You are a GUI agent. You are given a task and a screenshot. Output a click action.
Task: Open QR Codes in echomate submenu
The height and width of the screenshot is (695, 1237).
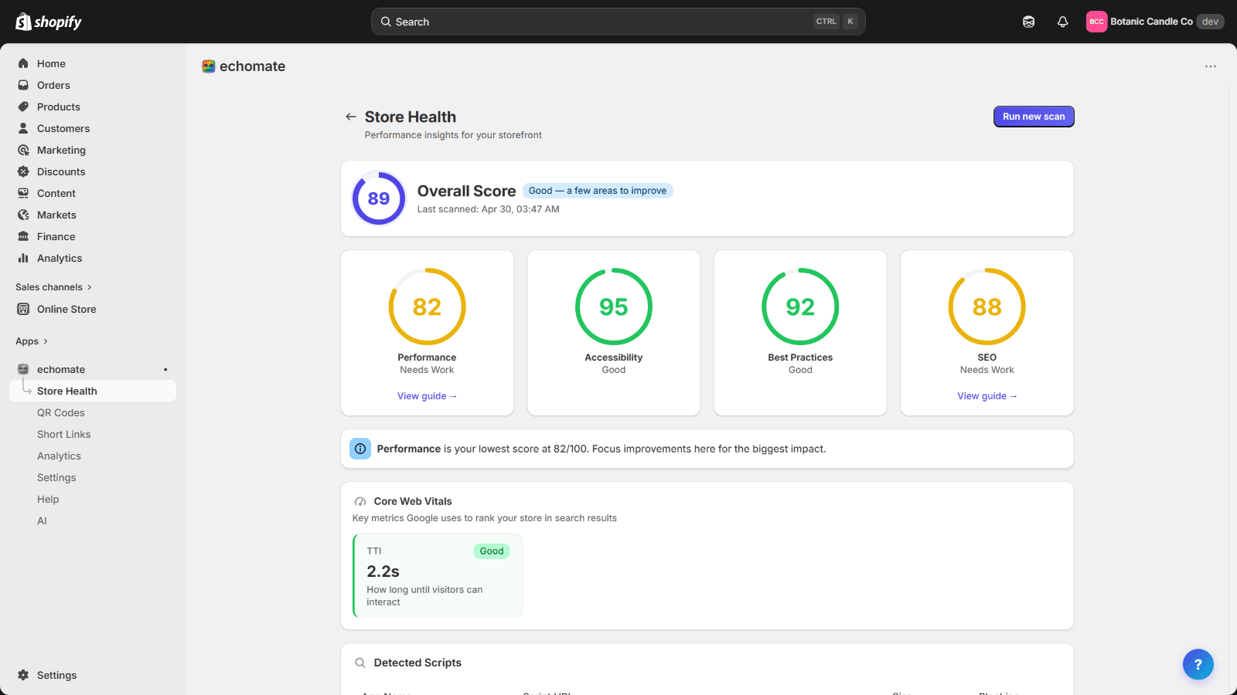(61, 413)
